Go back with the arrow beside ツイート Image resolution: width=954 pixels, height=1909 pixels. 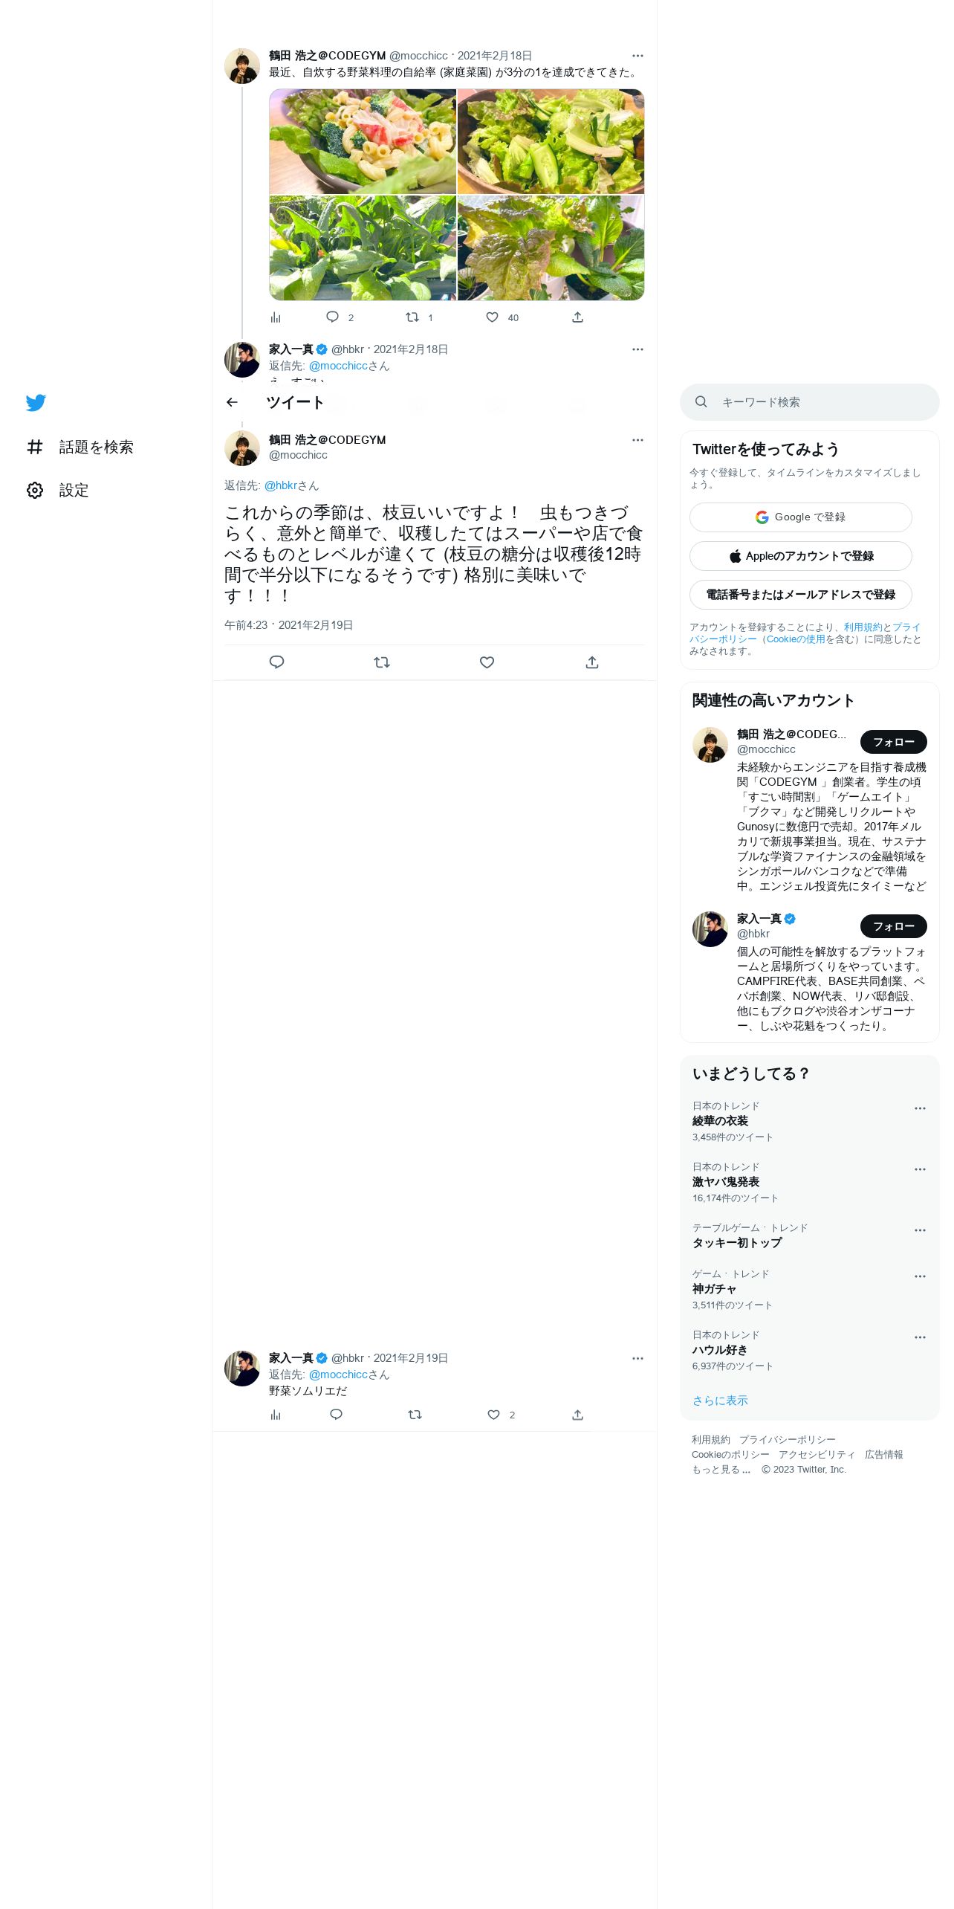click(x=232, y=402)
